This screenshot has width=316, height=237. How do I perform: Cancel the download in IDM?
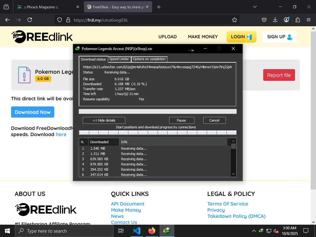[x=214, y=120]
